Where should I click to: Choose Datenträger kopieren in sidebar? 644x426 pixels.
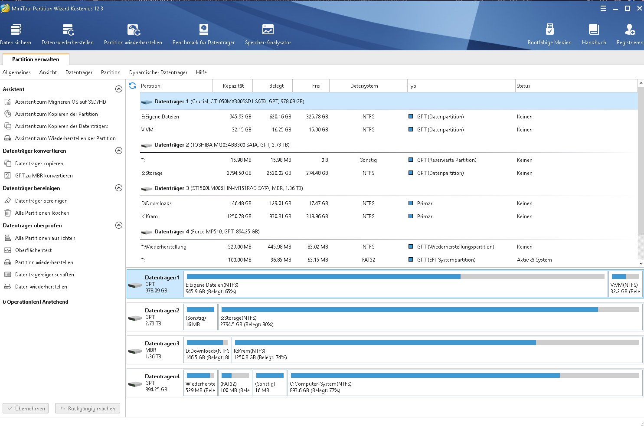39,164
